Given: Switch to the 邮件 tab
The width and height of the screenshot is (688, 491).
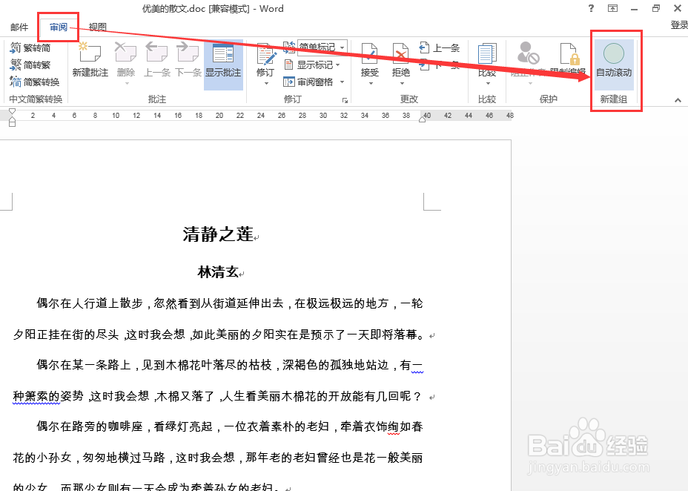Looking at the screenshot, I should pos(19,27).
